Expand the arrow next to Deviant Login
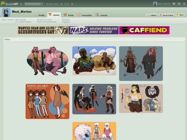The width and height of the screenshot is (187, 140). click(x=61, y=4)
